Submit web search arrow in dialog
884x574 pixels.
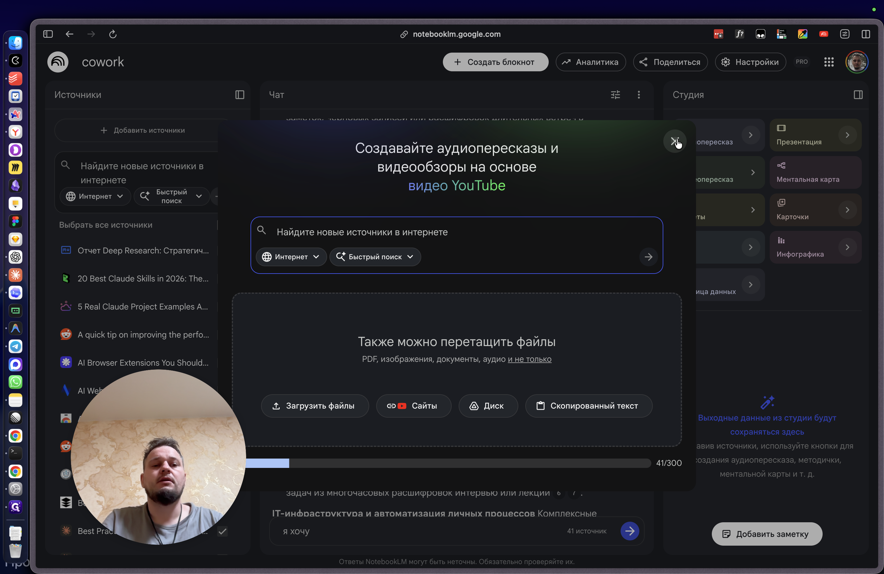[648, 257]
